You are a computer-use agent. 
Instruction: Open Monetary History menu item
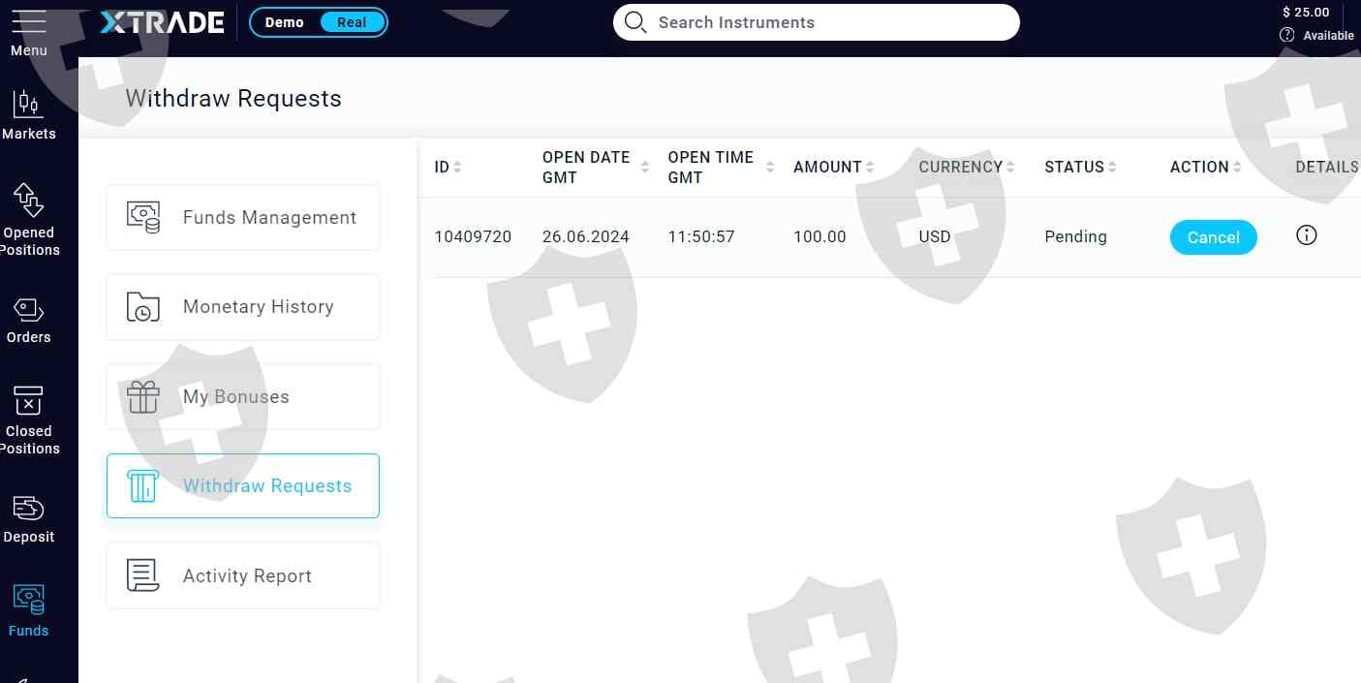tap(243, 307)
